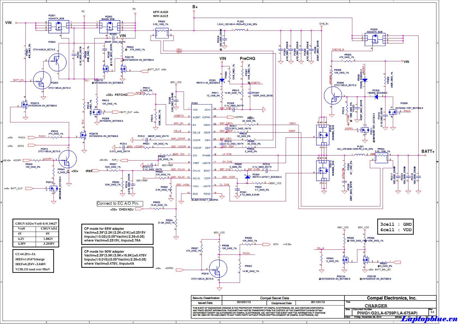Click the PQ306 transistor symbol
This screenshot has width=459, height=324.
[333, 96]
